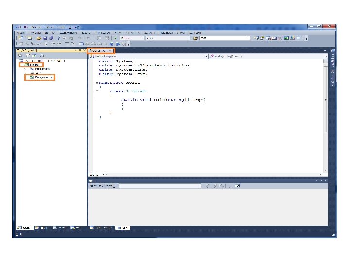Toggle Output word wrap icon
The image size is (350, 262).
coord(237,186)
